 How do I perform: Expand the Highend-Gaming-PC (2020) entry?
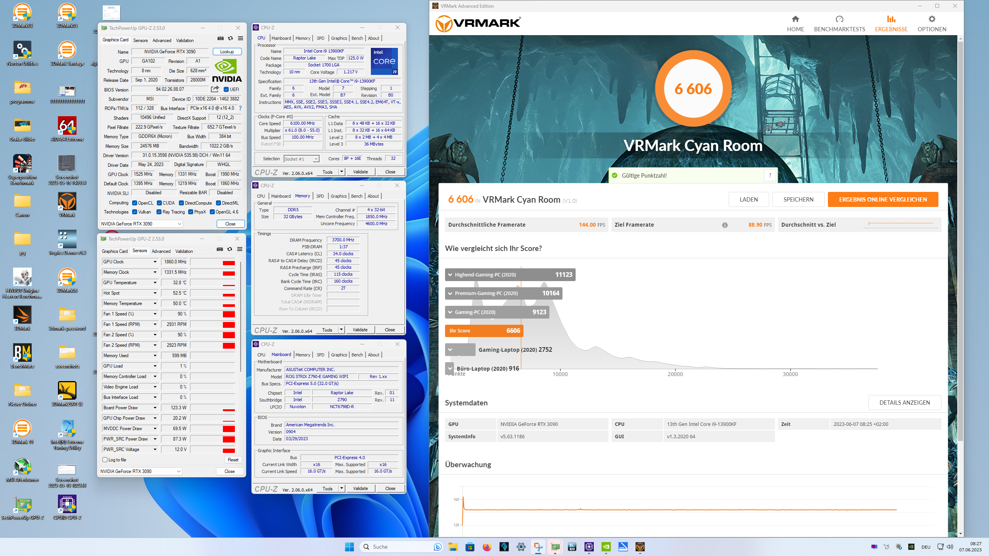(x=450, y=275)
